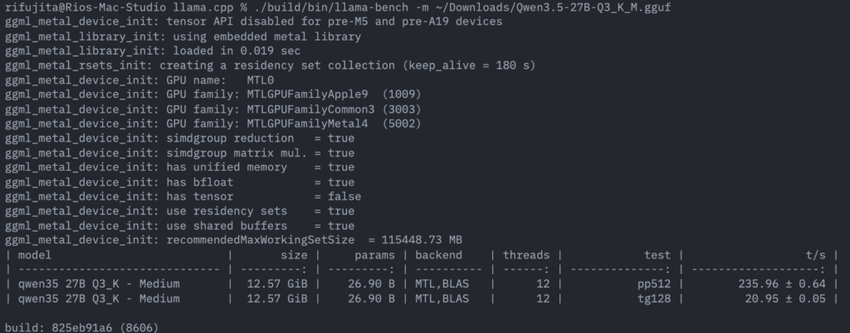Click the rifujita@Rios-Mac-Studio prompt text
Image resolution: width=850 pixels, height=333 pixels.
point(80,7)
